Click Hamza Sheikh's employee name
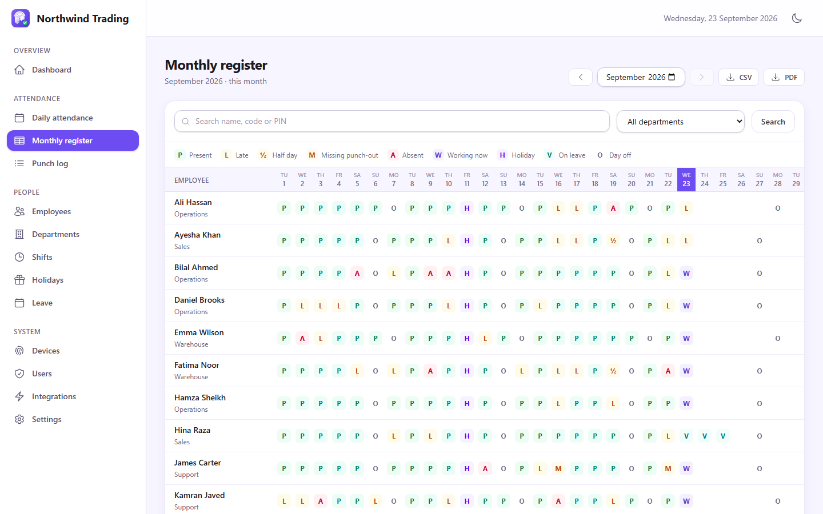The image size is (823, 514). pyautogui.click(x=200, y=397)
